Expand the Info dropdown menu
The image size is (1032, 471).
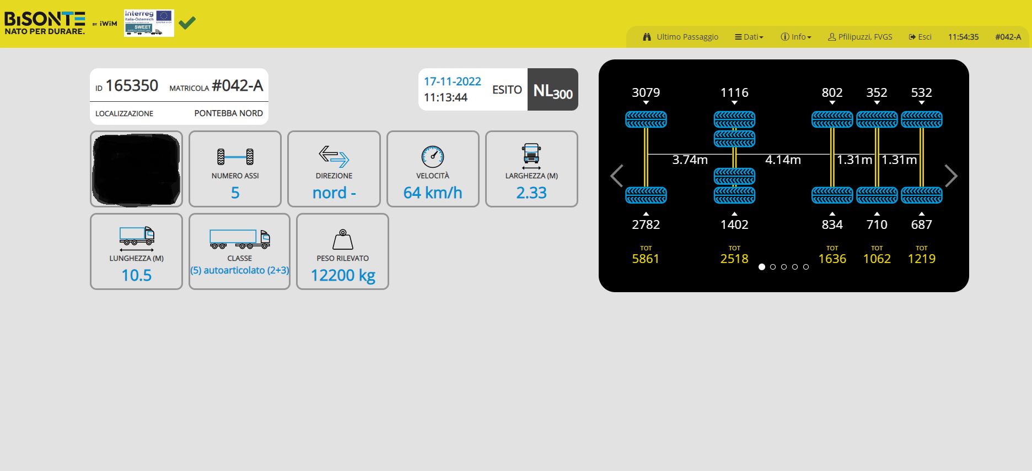(796, 37)
